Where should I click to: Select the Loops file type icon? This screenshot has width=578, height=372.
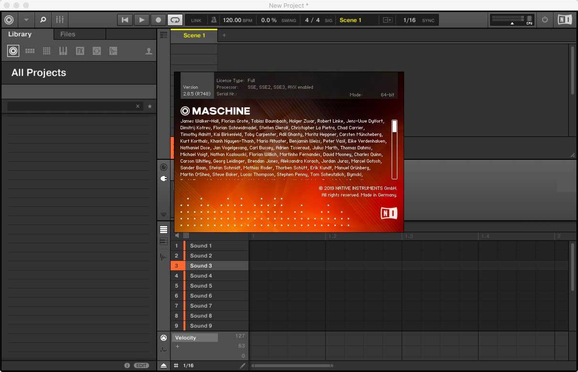coord(96,51)
